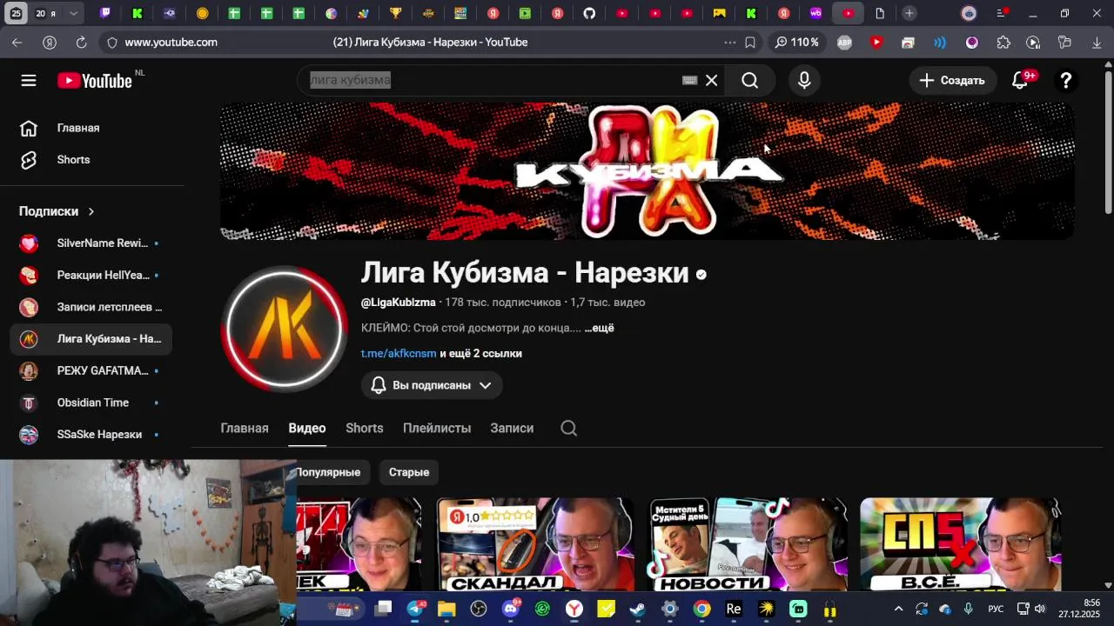The height and width of the screenshot is (626, 1114).
Task: Open Реакции HellYea... subscription
Action: 92,275
